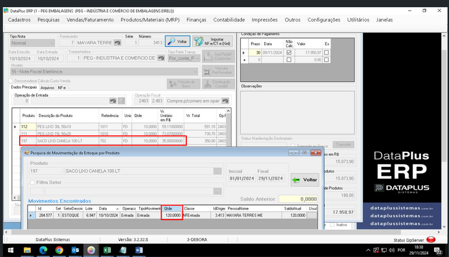Screen dimensions: 449x257
Task: Click the Vincular Pré-Recebim button
Action: pyautogui.click(x=218, y=71)
